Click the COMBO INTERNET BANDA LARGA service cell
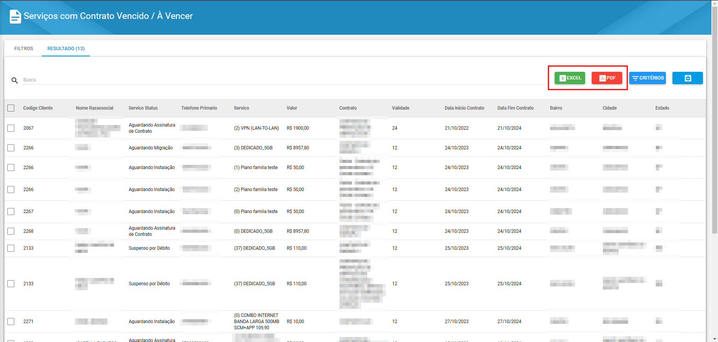Screen dimensions: 718x342 click(256, 322)
